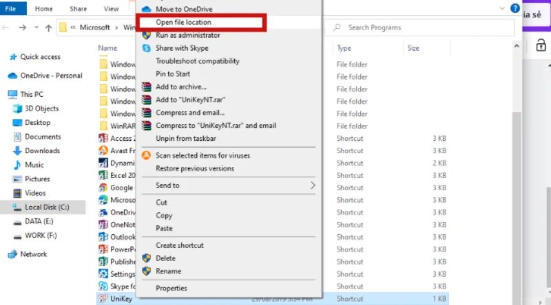Click the Search Programs field
Screen dimensions: 551x305
419,27
